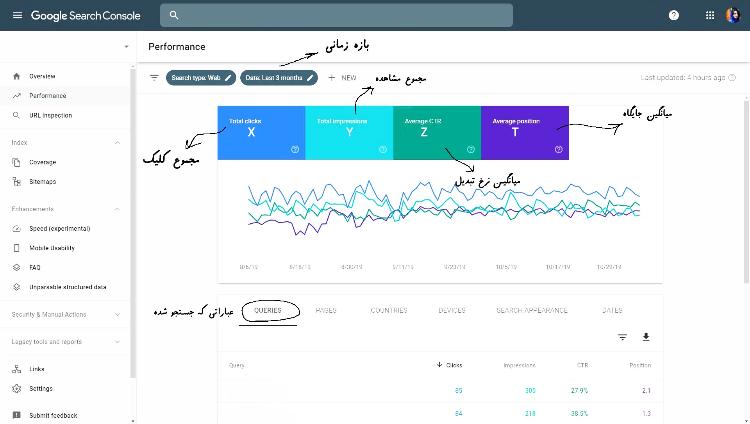The width and height of the screenshot is (750, 424).
Task: Edit the Date: Last 3 months filter
Action: pos(279,78)
